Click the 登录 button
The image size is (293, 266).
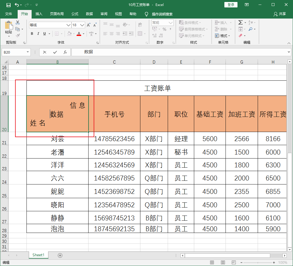(x=231, y=5)
